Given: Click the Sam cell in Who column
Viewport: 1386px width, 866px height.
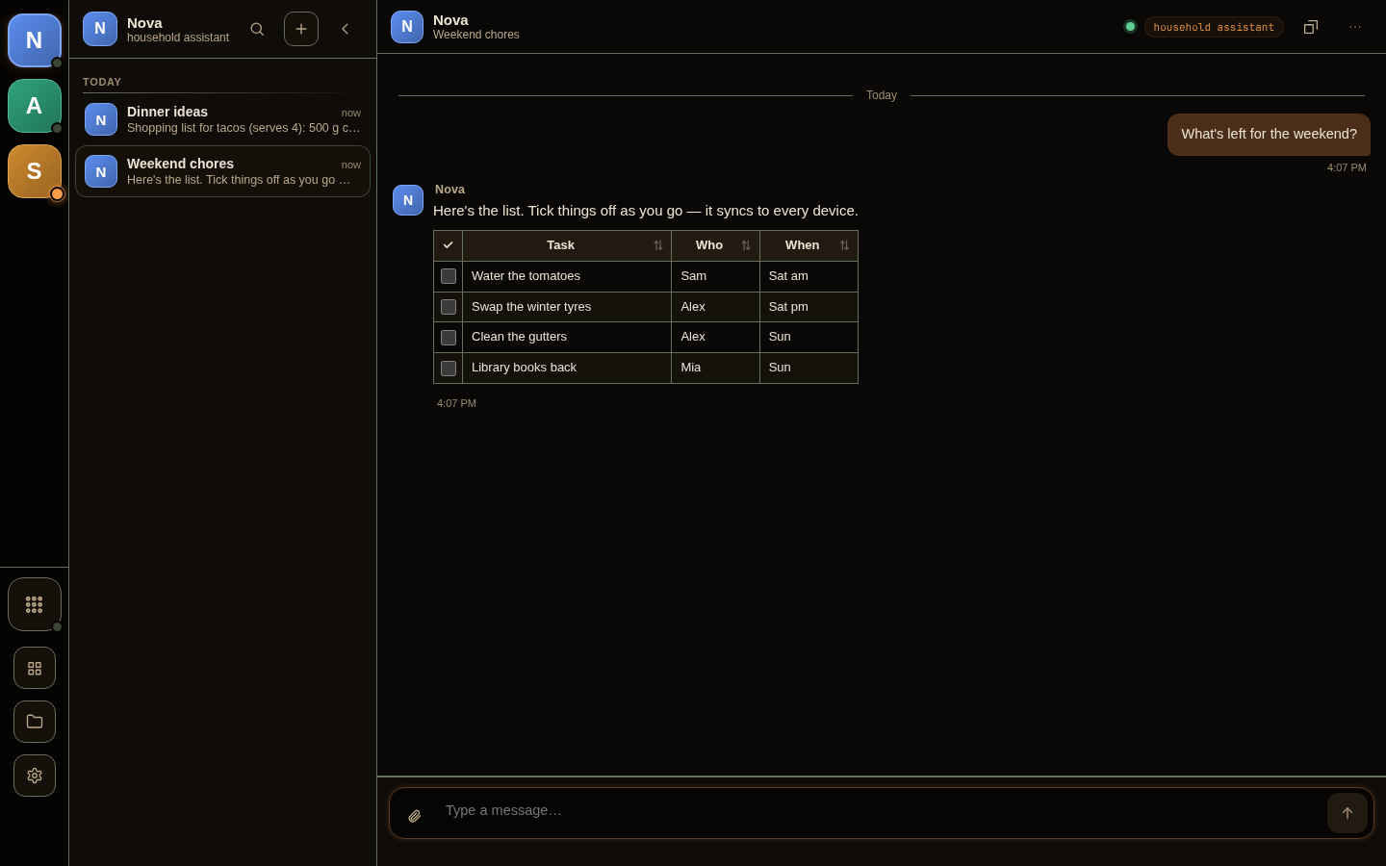Looking at the screenshot, I should (x=716, y=276).
